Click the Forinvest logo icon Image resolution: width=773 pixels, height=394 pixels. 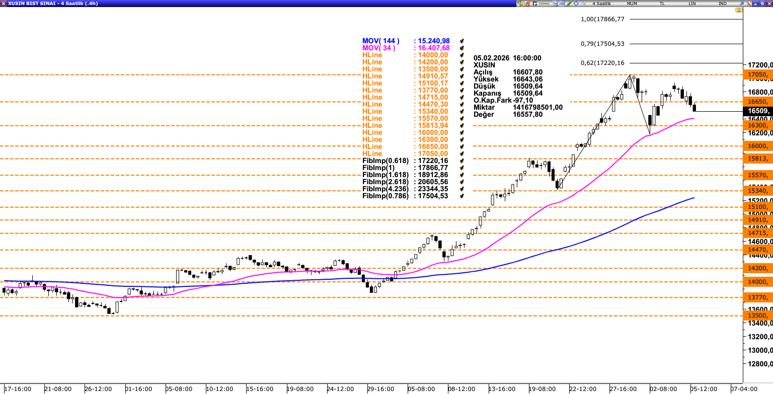pos(541,4)
